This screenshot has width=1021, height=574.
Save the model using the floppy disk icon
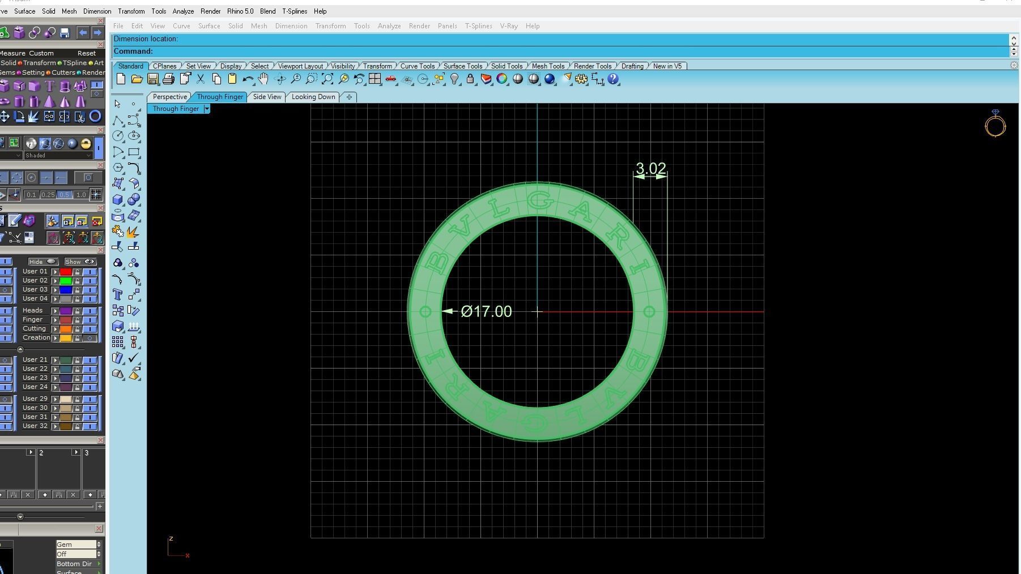point(152,79)
